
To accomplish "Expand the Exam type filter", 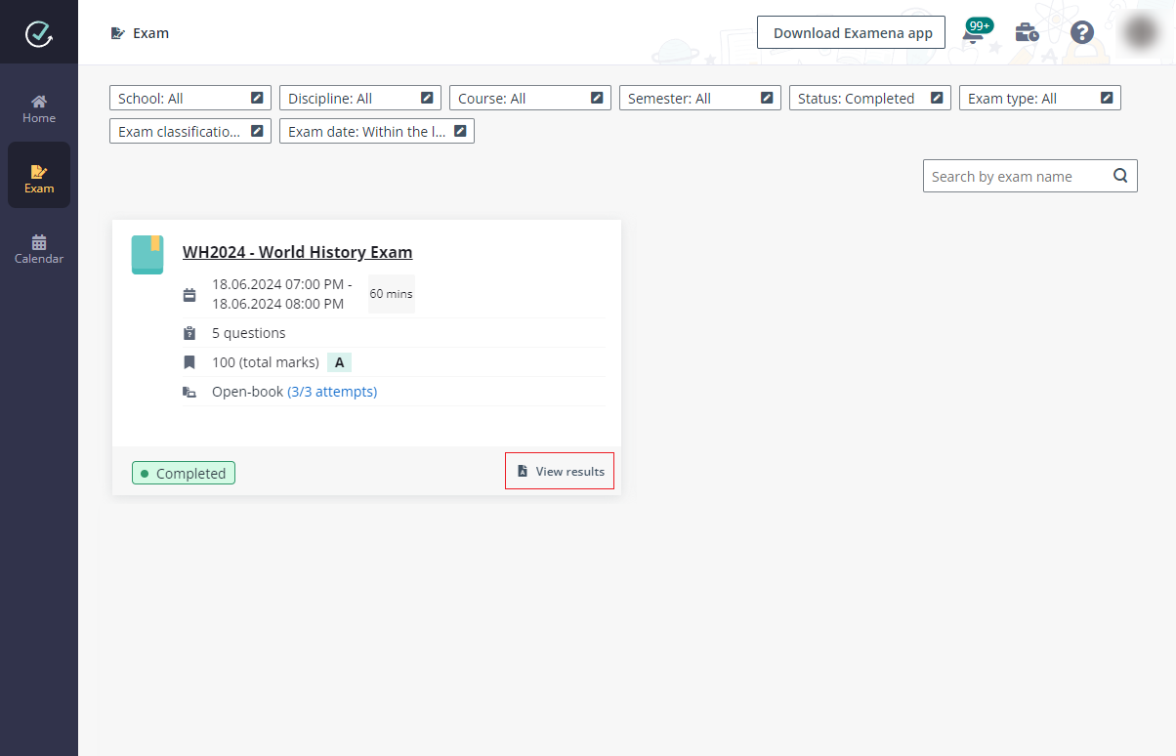I will pos(1039,99).
